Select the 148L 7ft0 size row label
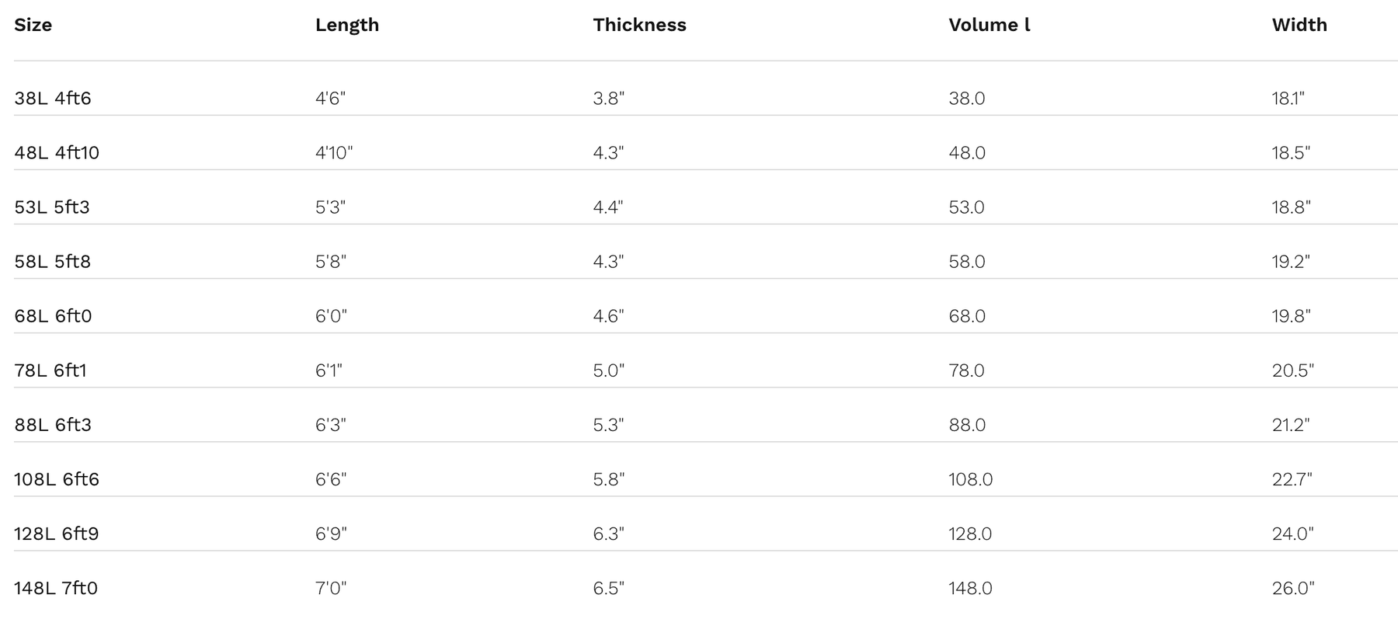 (56, 588)
